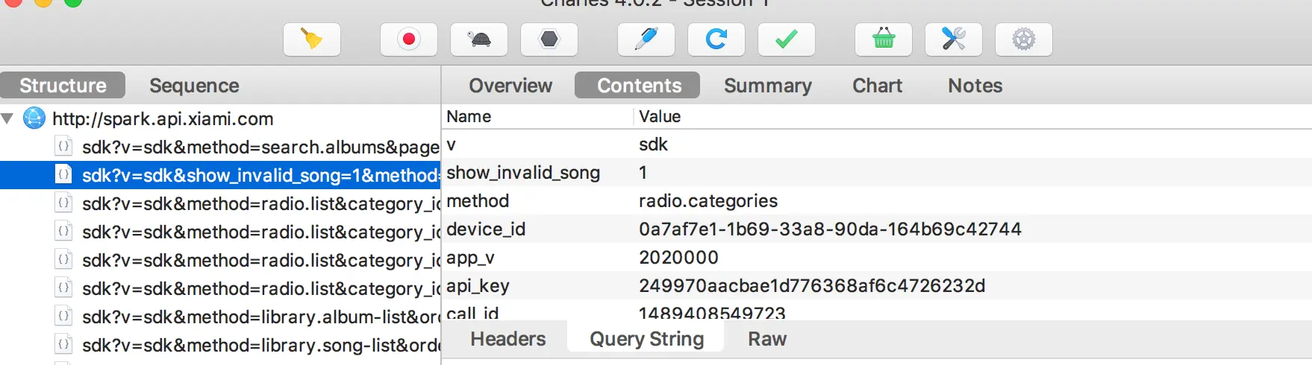Toggle throttling with the turtle icon
The height and width of the screenshot is (365, 1312).
tap(479, 39)
